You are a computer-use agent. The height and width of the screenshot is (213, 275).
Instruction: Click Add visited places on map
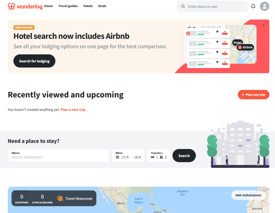248,195
